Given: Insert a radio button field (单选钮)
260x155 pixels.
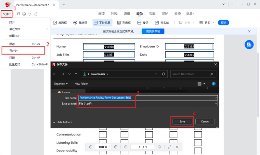Looking at the screenshot, I should 80,23.
